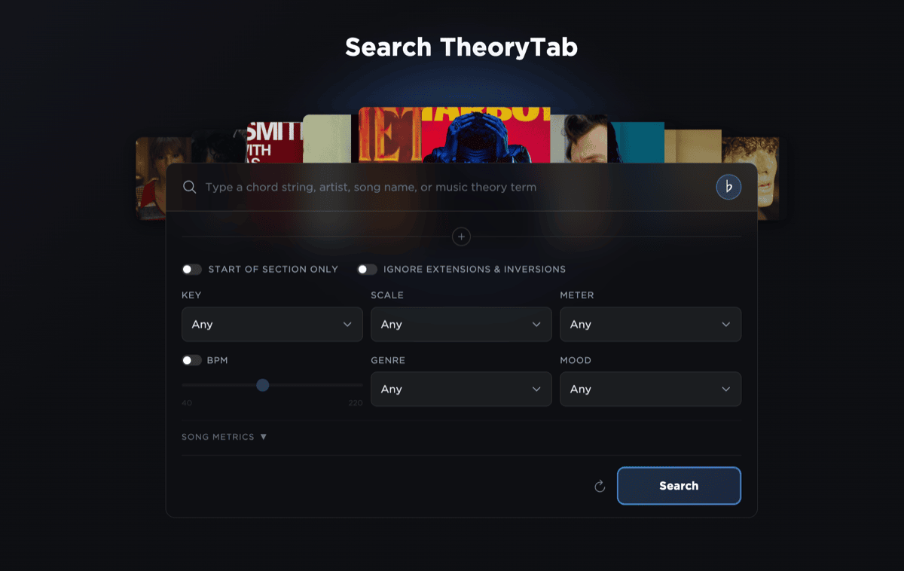
Task: Click the '40' minimum BPM value
Action: pyautogui.click(x=187, y=403)
